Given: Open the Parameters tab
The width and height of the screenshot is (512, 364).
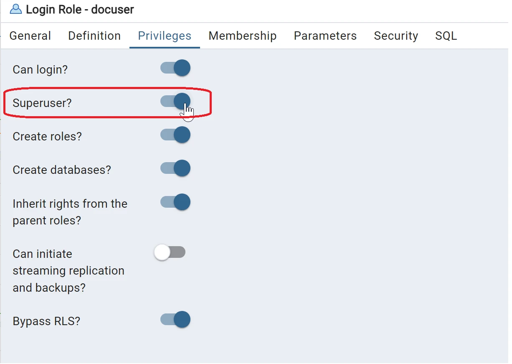Looking at the screenshot, I should tap(325, 36).
